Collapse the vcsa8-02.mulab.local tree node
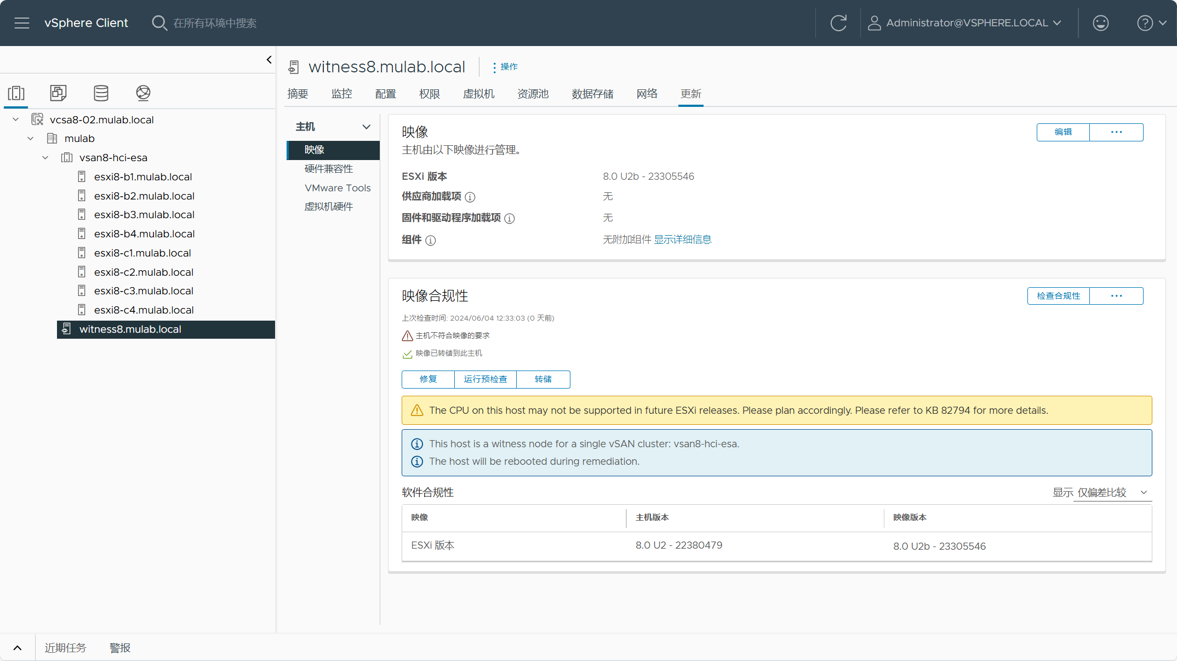Screen dimensions: 1177x661 point(15,119)
